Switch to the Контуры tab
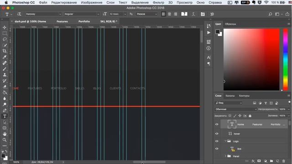 pos(244,96)
